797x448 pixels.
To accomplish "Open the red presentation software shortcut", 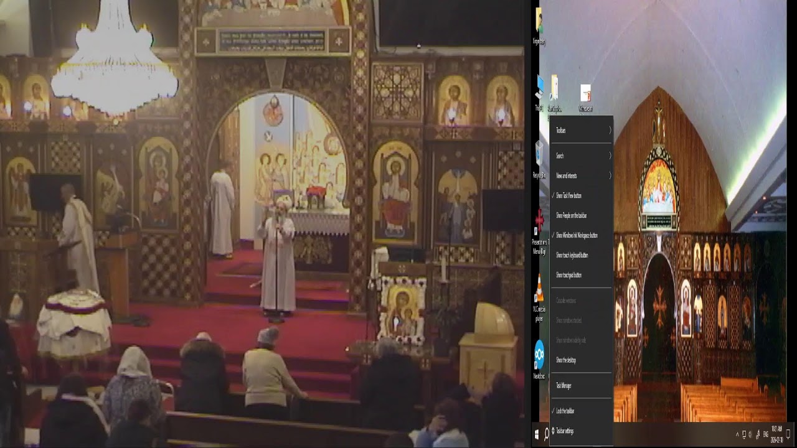I will 539,231.
